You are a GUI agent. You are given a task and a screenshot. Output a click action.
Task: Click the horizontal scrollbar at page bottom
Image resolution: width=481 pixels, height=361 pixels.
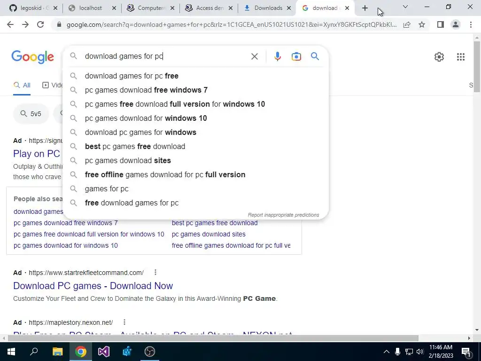(x=213, y=338)
